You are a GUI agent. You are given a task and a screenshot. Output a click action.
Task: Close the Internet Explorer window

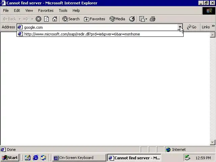212,3
